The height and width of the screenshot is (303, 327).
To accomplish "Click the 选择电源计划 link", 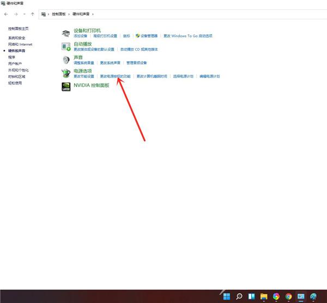I will (183, 76).
